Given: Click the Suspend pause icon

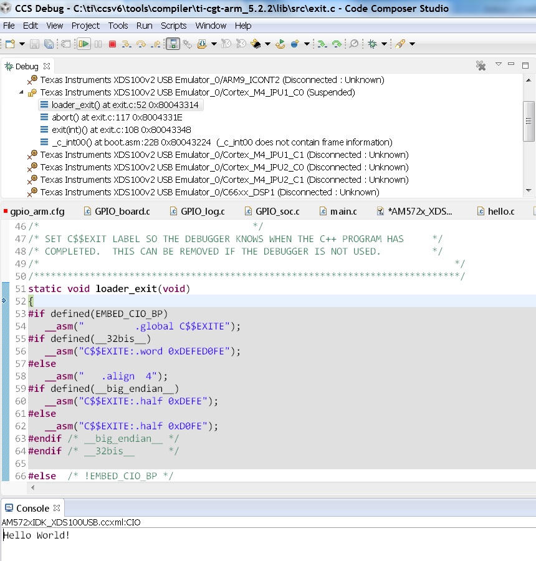Looking at the screenshot, I should pos(98,44).
